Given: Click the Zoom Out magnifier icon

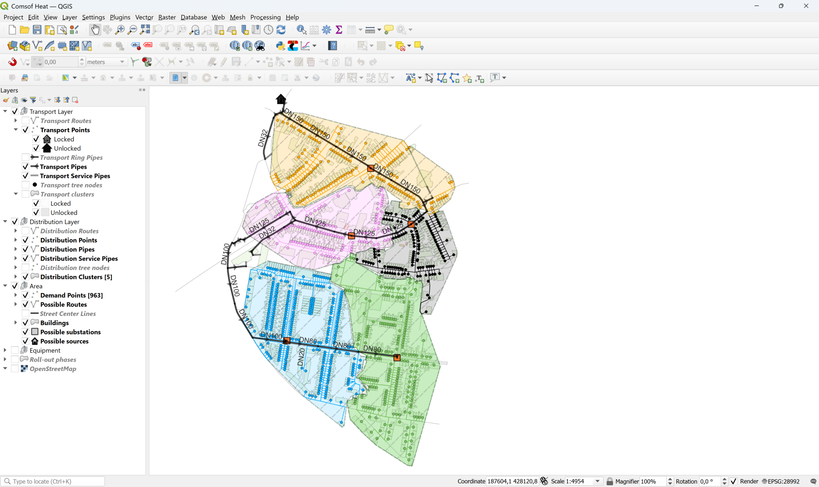Looking at the screenshot, I should coord(132,29).
